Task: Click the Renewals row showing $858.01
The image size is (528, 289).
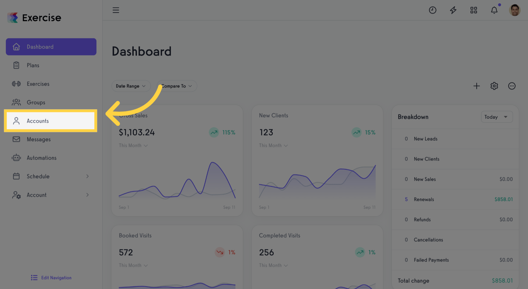Action: click(455, 199)
